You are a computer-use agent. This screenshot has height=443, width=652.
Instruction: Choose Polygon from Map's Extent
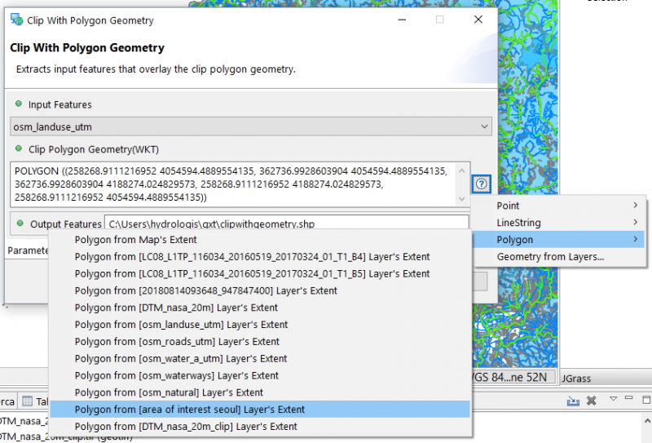(135, 240)
